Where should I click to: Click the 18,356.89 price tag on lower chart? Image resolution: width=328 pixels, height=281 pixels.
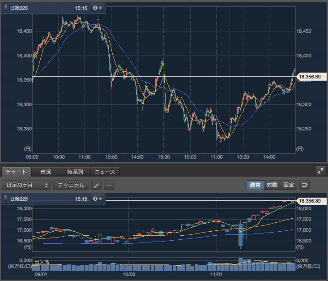311,201
